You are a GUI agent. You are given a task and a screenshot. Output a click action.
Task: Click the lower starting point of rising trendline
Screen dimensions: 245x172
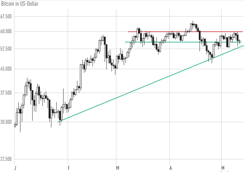tap(58, 122)
